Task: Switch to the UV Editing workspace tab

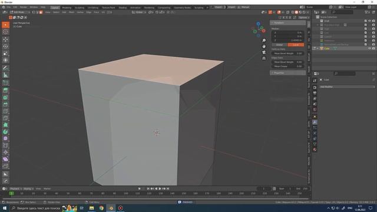Action: [93, 8]
